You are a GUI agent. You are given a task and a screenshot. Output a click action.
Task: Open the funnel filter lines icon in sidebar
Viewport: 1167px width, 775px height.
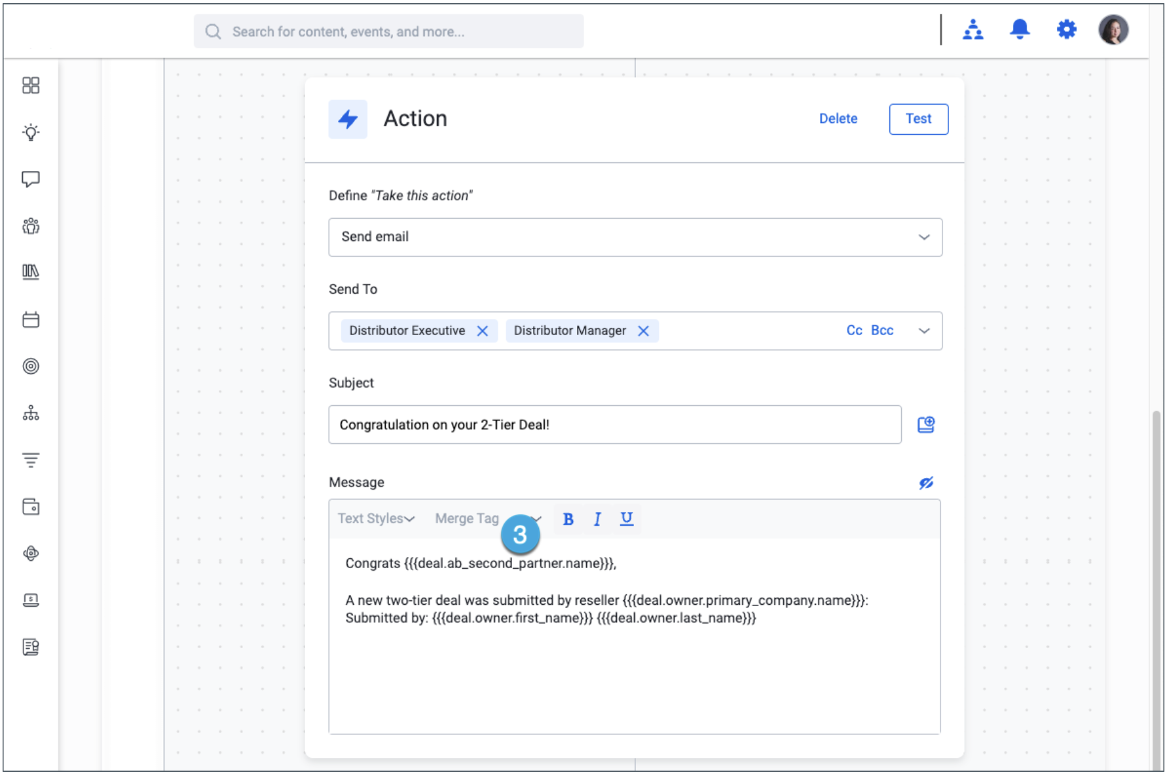tap(31, 460)
